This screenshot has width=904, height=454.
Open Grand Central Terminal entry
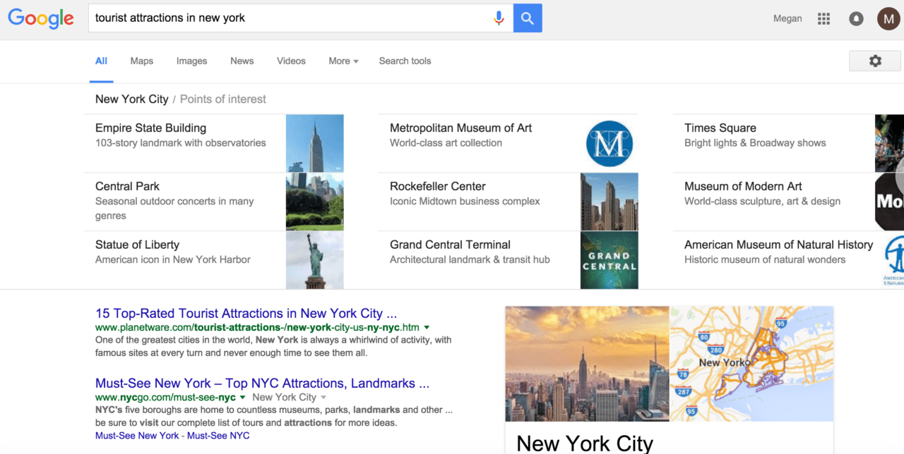point(450,245)
